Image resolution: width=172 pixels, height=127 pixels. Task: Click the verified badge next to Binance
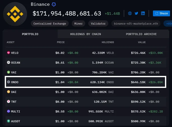(54, 5)
